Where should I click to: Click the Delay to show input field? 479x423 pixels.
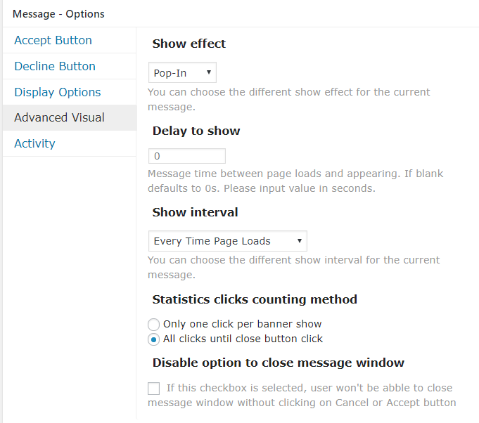[x=187, y=156]
